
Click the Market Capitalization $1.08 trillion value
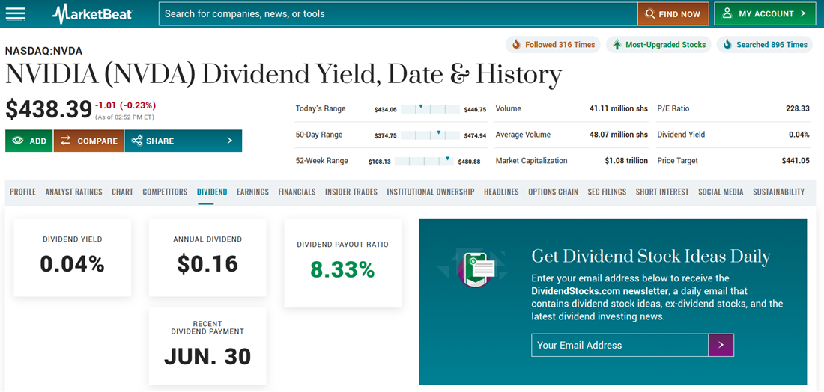[x=626, y=161]
